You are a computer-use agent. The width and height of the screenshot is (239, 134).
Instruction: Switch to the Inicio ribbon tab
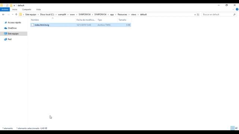[x=15, y=9]
